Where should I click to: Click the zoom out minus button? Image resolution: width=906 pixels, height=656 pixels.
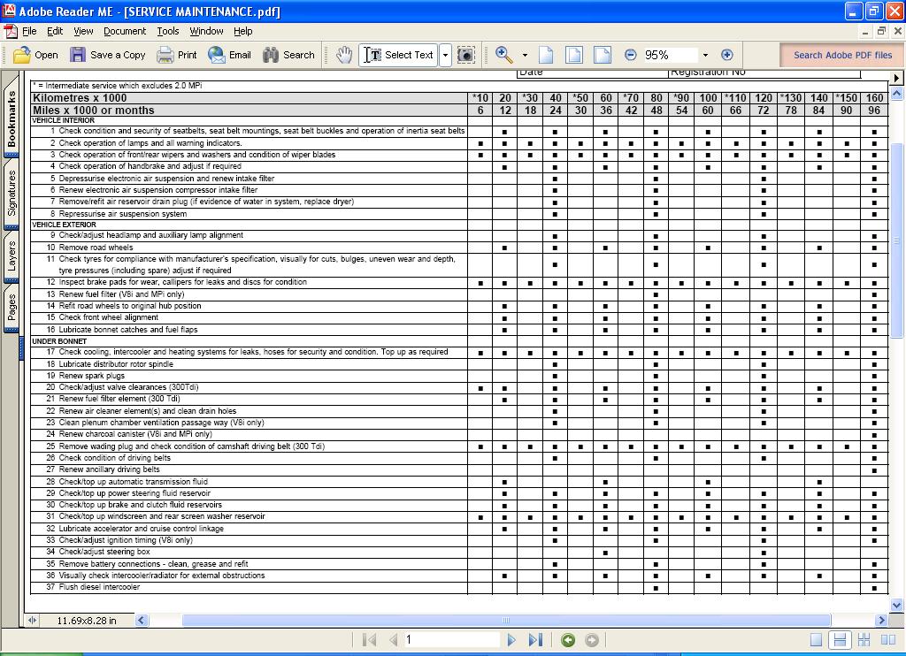630,55
